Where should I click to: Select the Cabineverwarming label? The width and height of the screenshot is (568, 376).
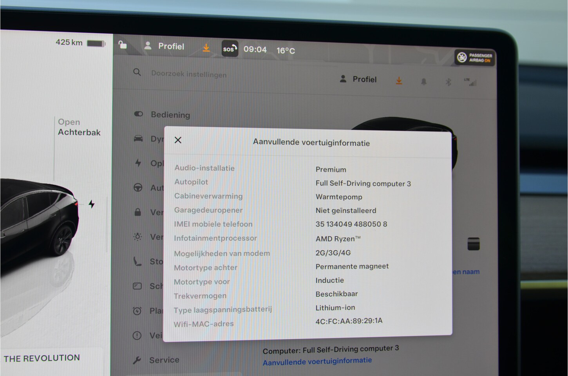tap(208, 196)
